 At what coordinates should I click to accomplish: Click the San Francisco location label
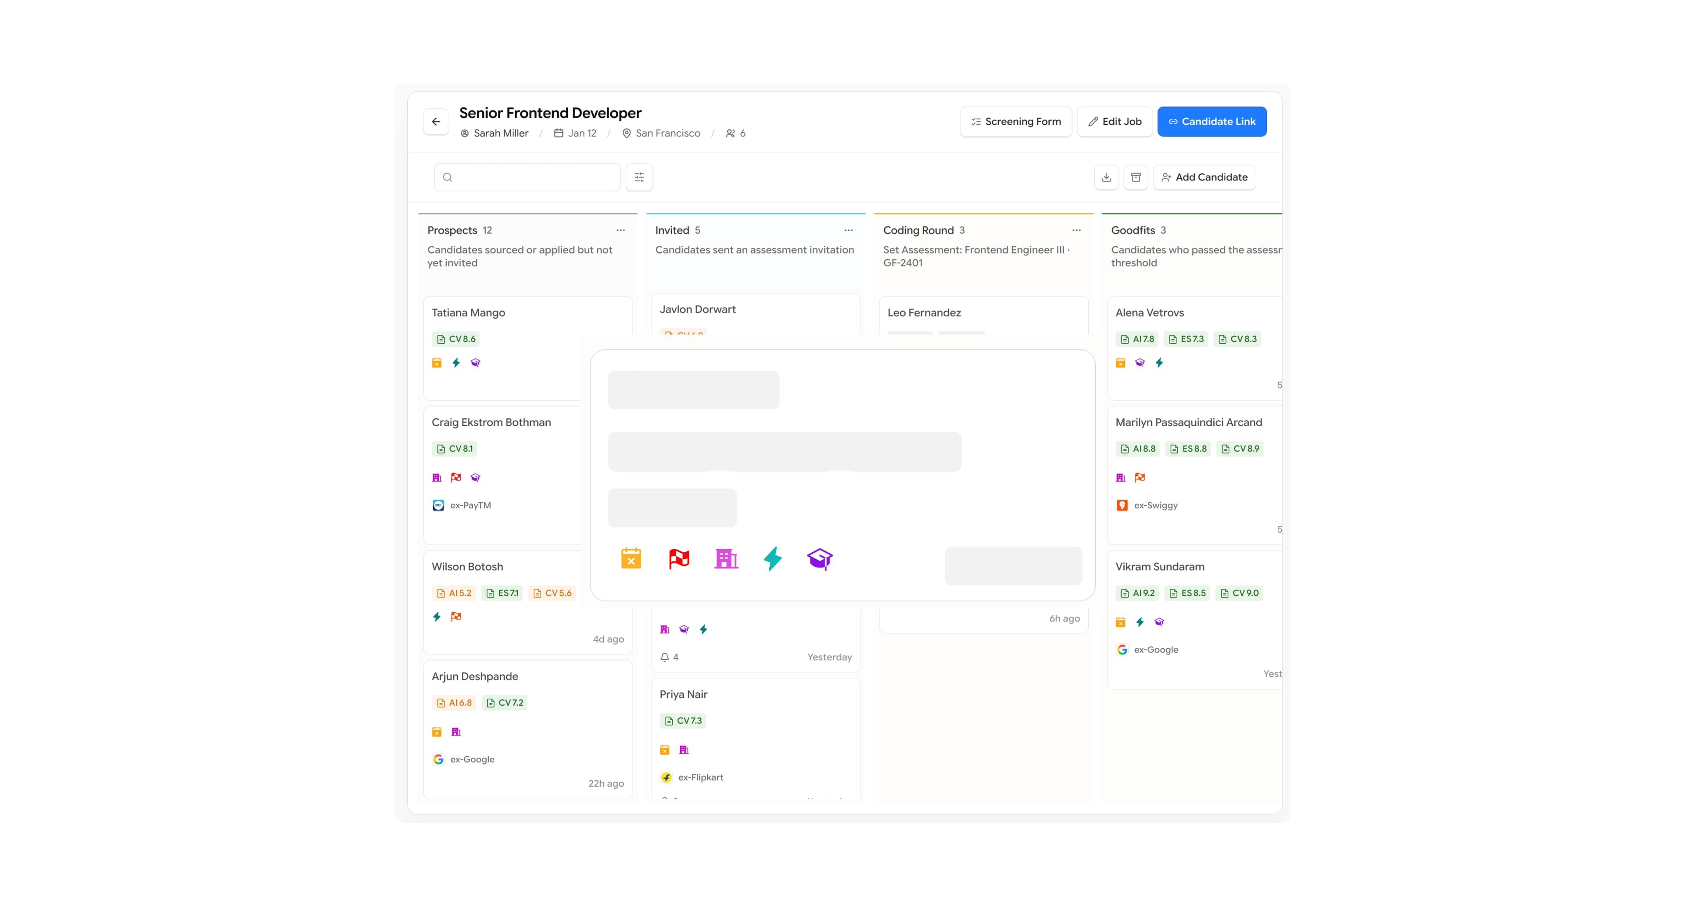(661, 133)
